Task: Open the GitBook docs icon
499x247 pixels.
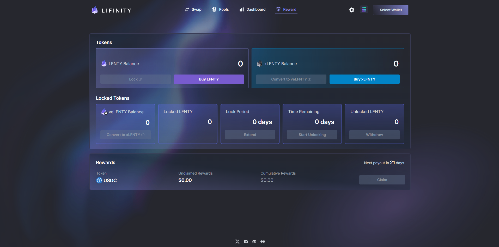Action: pos(254,242)
